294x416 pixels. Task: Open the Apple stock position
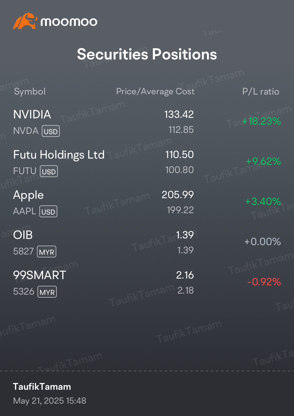click(x=147, y=203)
